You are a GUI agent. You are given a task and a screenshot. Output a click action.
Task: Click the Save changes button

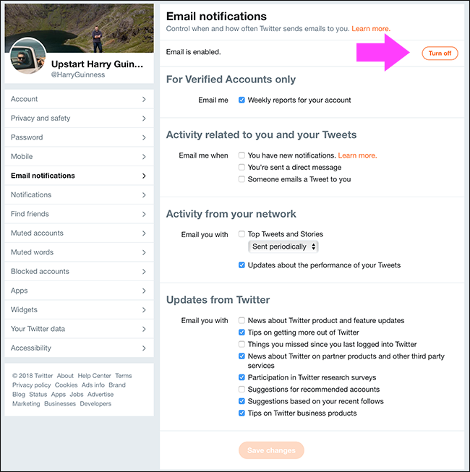(x=271, y=450)
